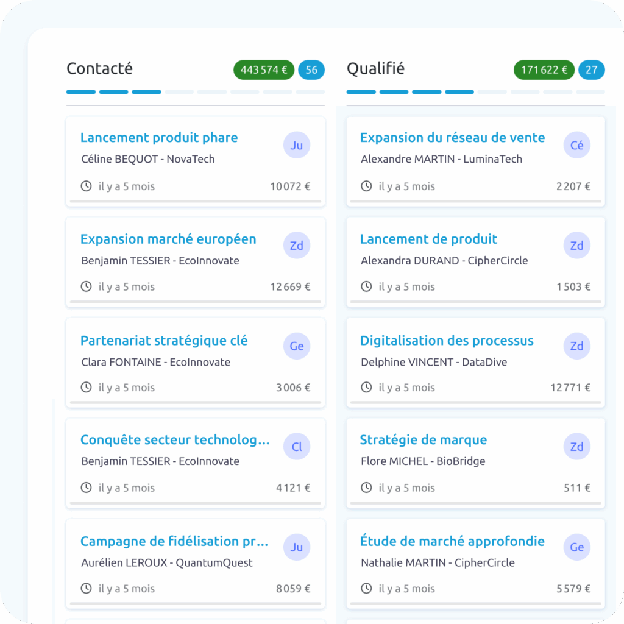This screenshot has height=624, width=624.
Task: Click the Zd avatar on Expansion marché européen
Action: click(297, 246)
